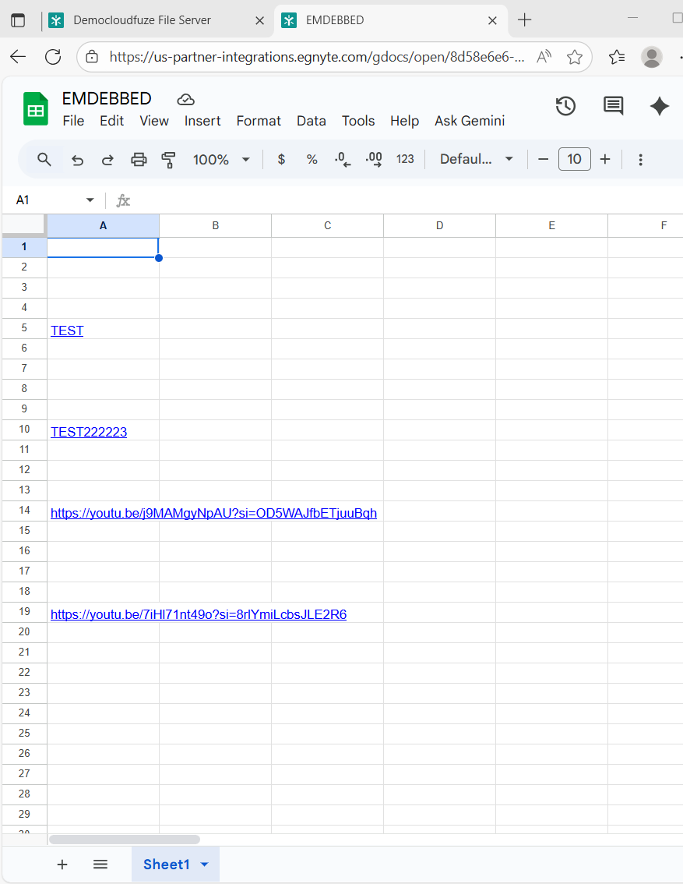
Task: Redo the last action
Action: [107, 158]
